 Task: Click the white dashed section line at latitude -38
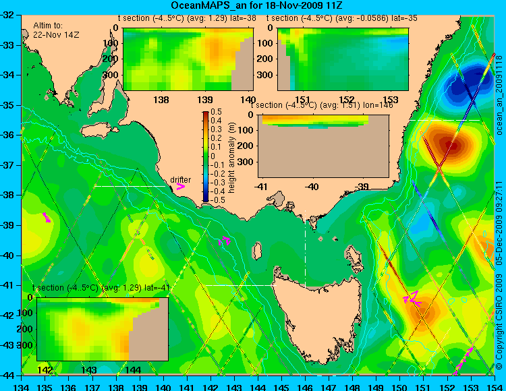130,186
